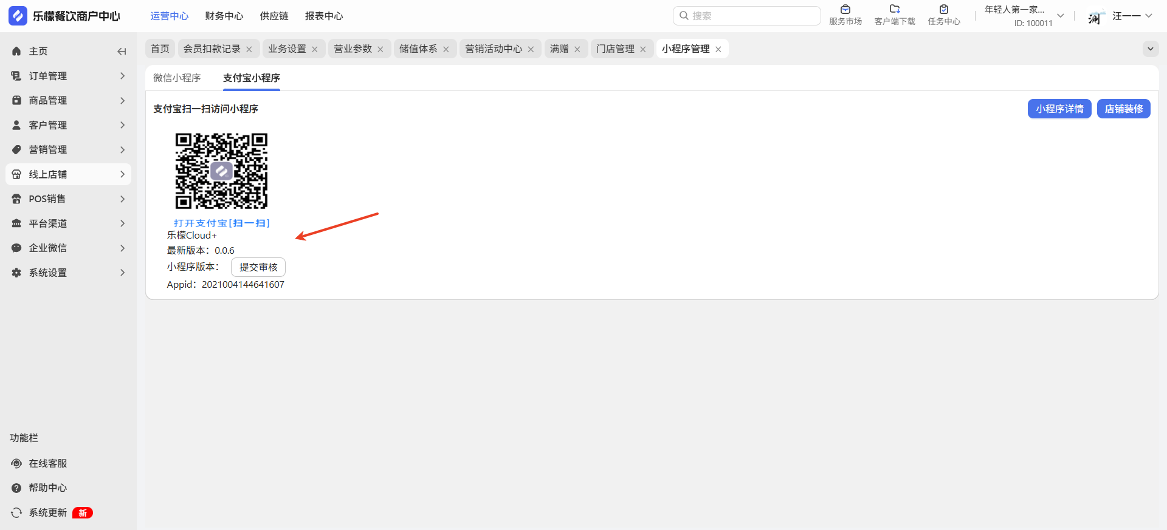Click the 小程序详情 button
Screen dimensions: 1167x530
point(1059,109)
